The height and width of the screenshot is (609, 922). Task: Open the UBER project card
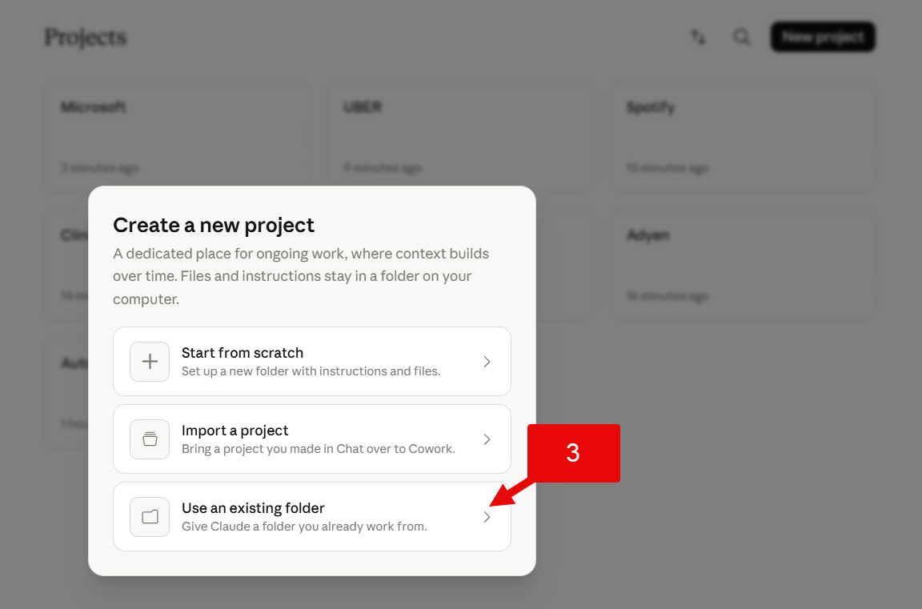(460, 138)
